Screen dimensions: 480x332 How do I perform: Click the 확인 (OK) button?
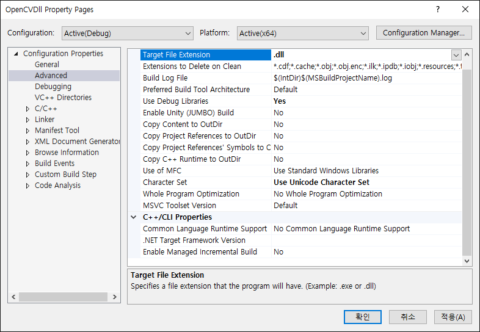click(x=363, y=317)
